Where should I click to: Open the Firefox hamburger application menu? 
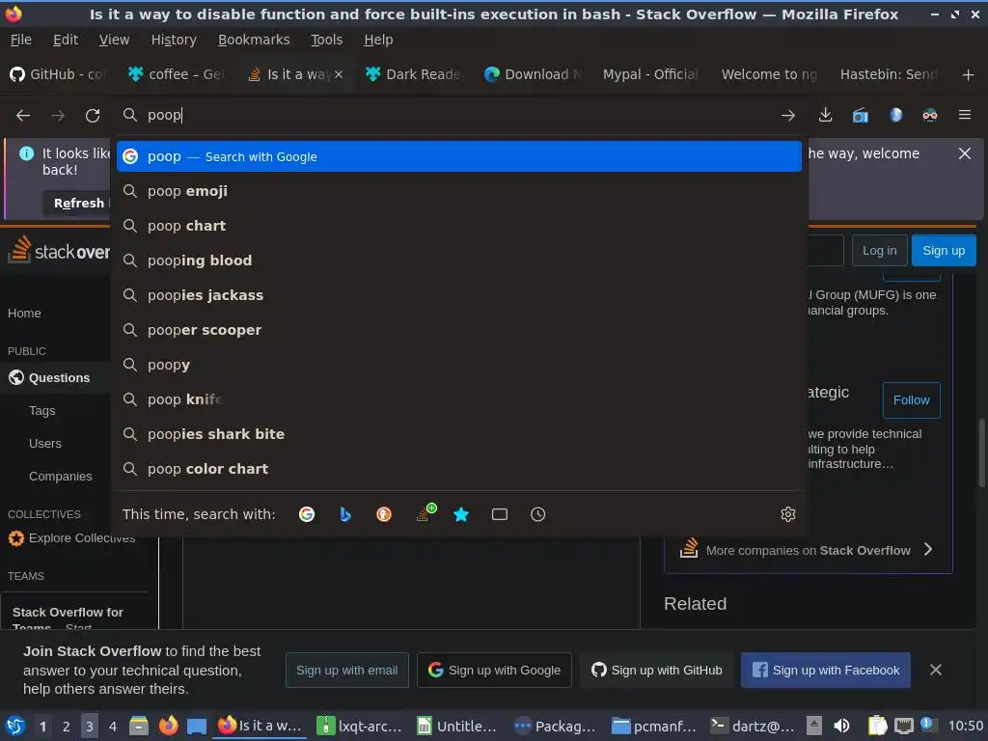[x=965, y=115]
